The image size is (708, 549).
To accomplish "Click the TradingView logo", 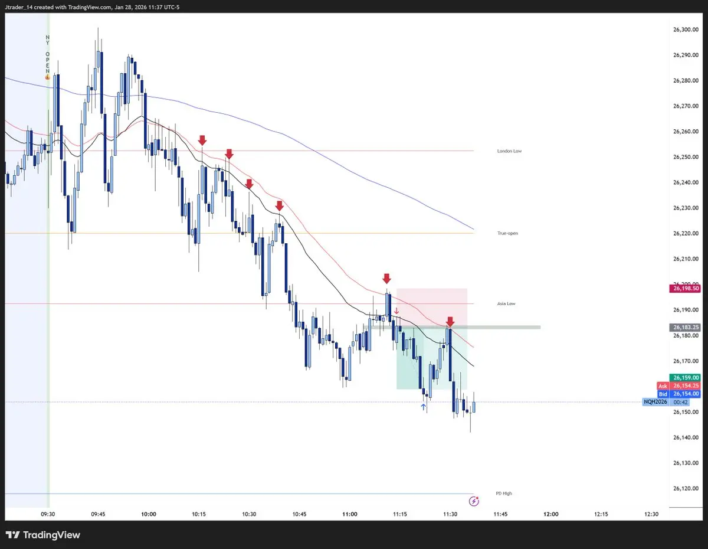I will (43, 535).
